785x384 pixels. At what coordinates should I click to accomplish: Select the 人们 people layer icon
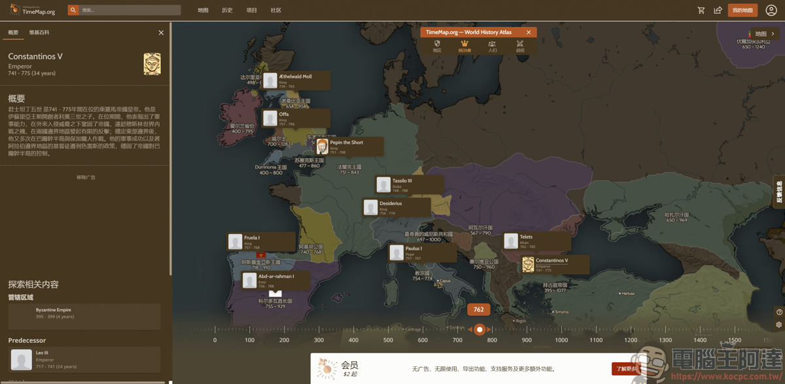coord(492,46)
